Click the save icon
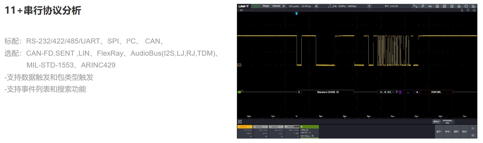Image resolution: width=483 pixels, height=143 pixels. pos(444,6)
